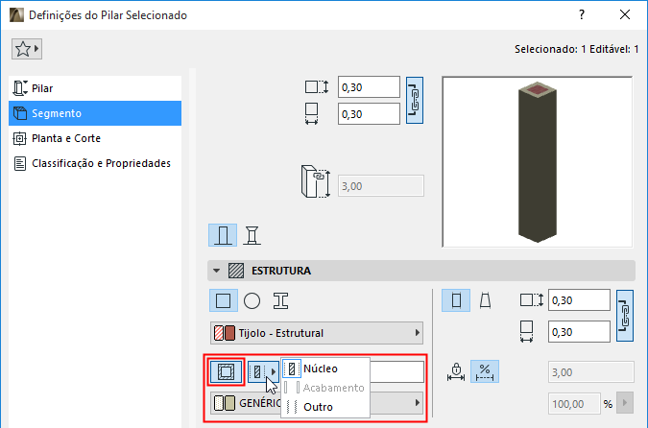Click the veneer thickness input field
This screenshot has width=648, height=428.
396,371
